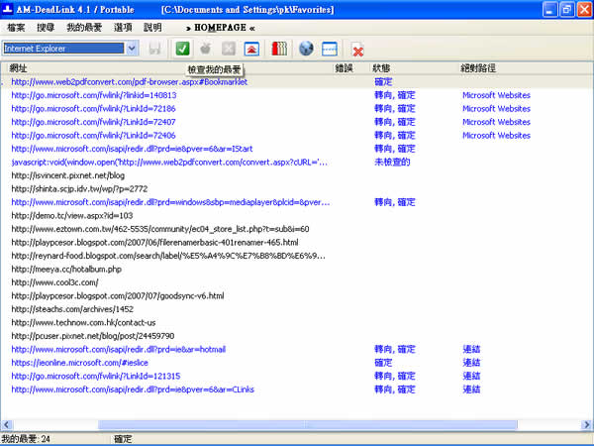Click 我的最愛: 24 in status bar
The image size is (594, 446).
[x=26, y=439]
